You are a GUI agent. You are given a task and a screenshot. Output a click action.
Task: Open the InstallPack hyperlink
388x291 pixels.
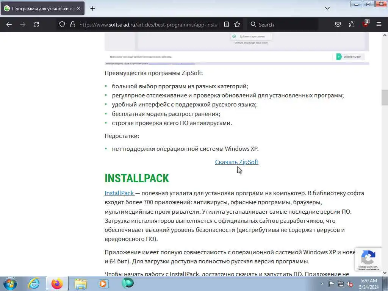click(119, 193)
